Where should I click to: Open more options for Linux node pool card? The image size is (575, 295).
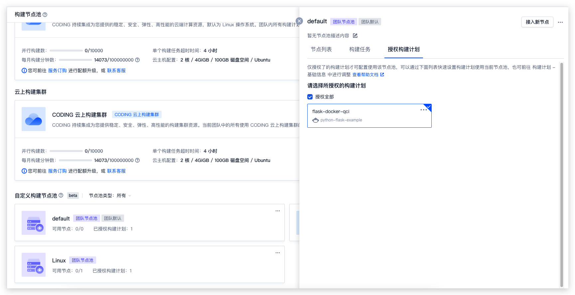[278, 253]
